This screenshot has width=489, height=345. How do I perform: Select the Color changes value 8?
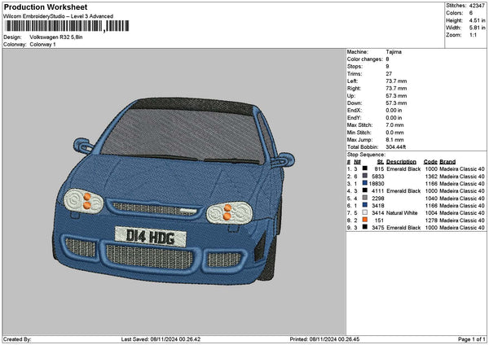(x=387, y=59)
